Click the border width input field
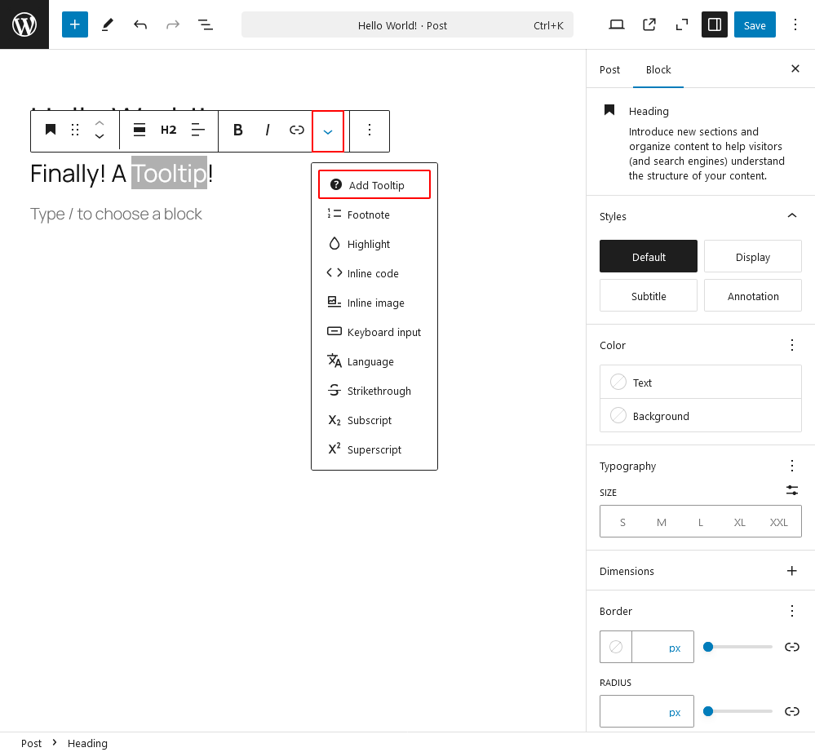 click(649, 647)
